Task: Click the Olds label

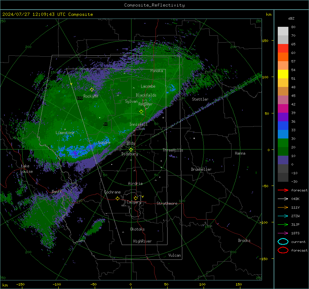Action: (x=131, y=143)
